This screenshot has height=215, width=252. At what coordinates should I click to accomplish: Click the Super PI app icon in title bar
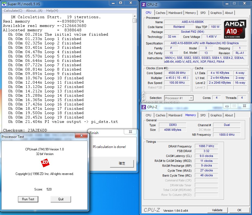4,4
